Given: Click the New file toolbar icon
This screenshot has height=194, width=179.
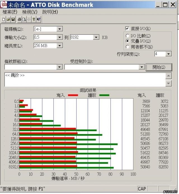Looking at the screenshot, I should 4,19.
